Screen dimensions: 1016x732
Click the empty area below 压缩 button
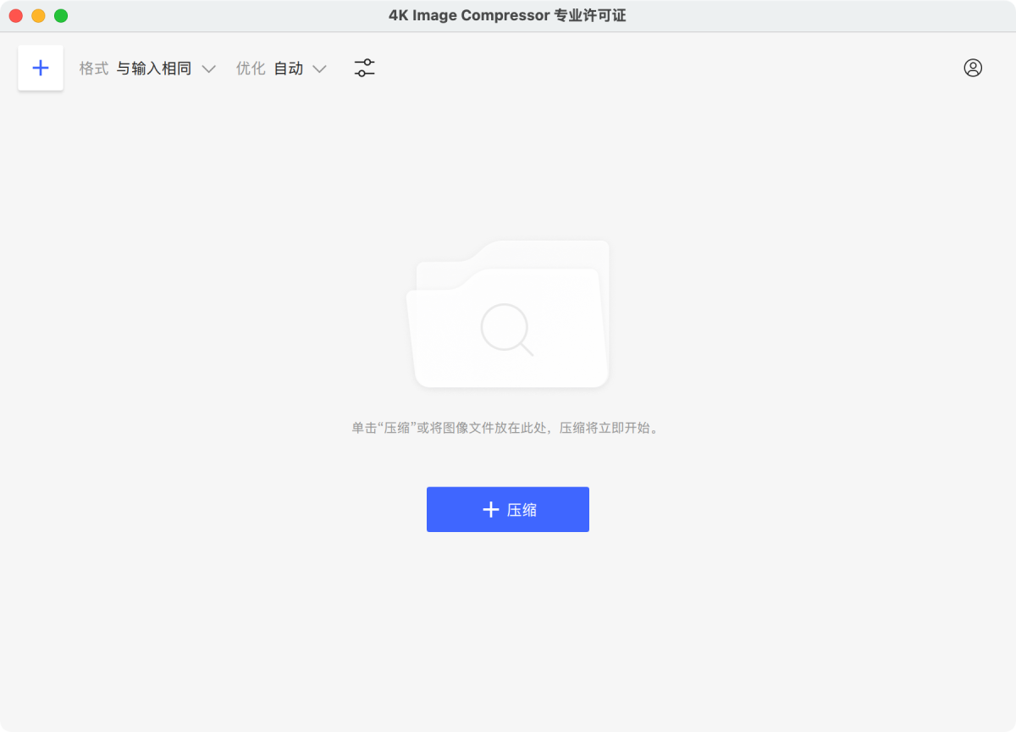508,627
